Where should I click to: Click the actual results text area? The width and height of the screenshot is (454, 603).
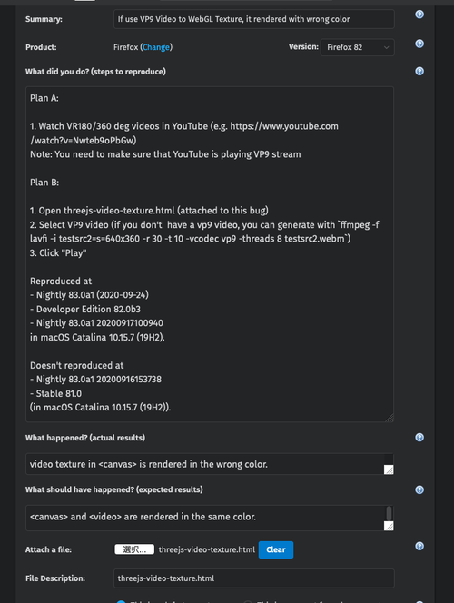tap(205, 464)
